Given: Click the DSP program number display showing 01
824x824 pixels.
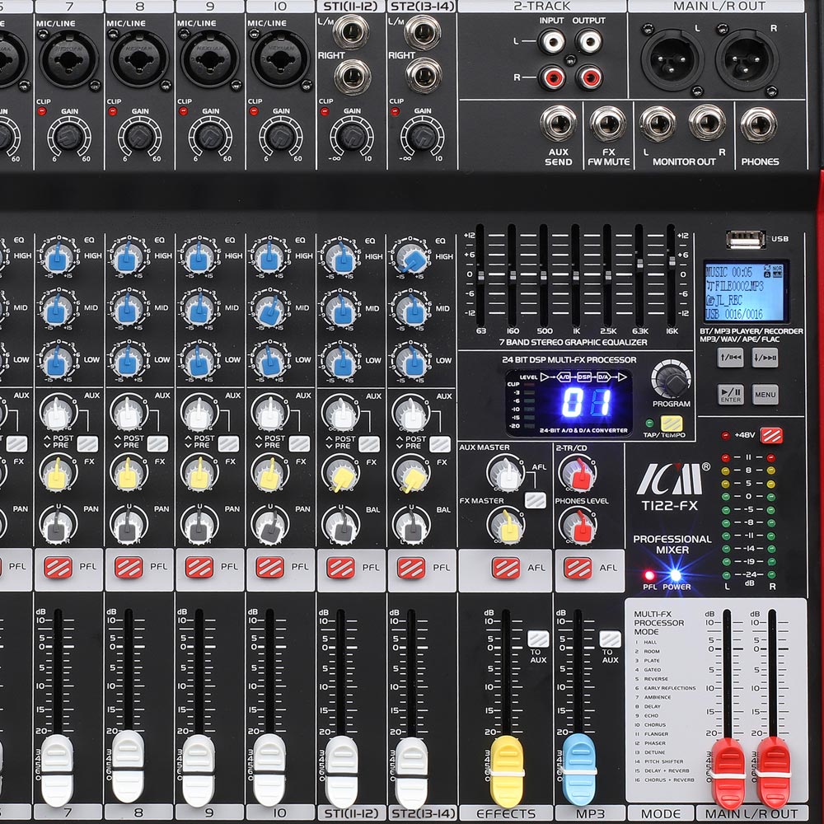Looking at the screenshot, I should 587,404.
